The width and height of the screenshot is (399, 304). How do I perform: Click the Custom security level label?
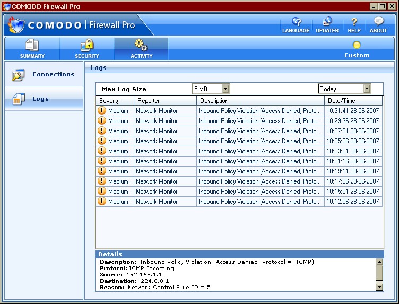(x=357, y=55)
